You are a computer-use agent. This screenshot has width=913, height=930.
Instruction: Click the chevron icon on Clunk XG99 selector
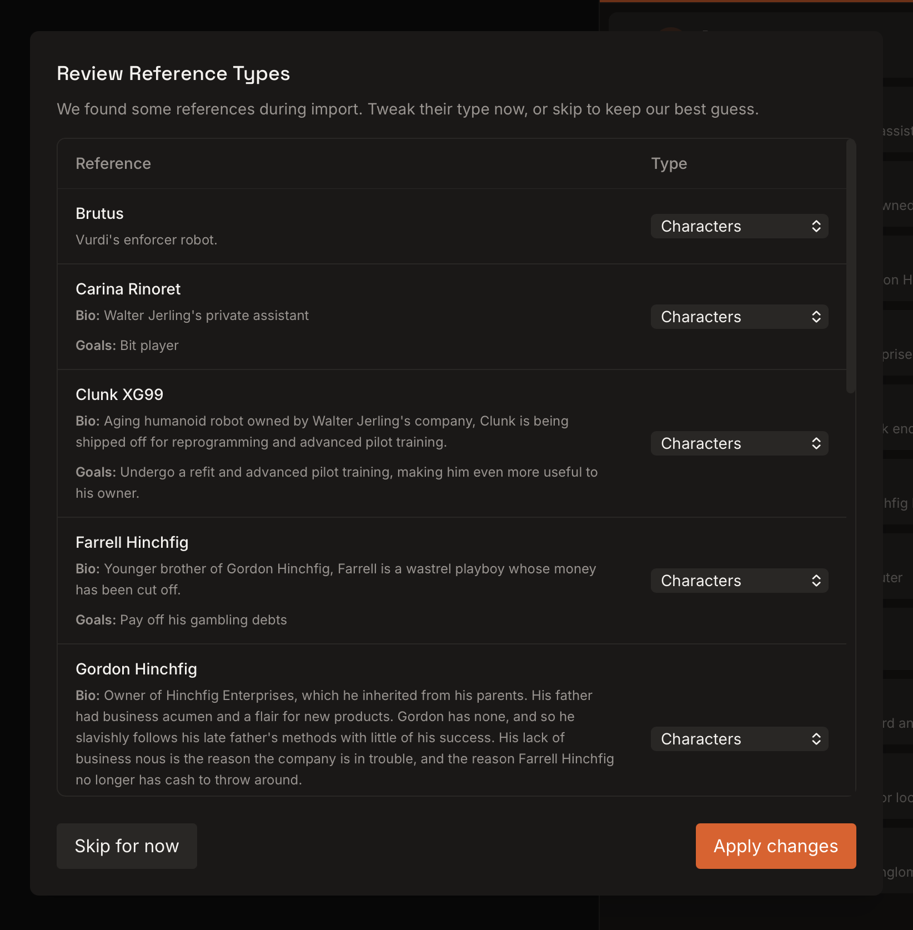click(x=816, y=443)
